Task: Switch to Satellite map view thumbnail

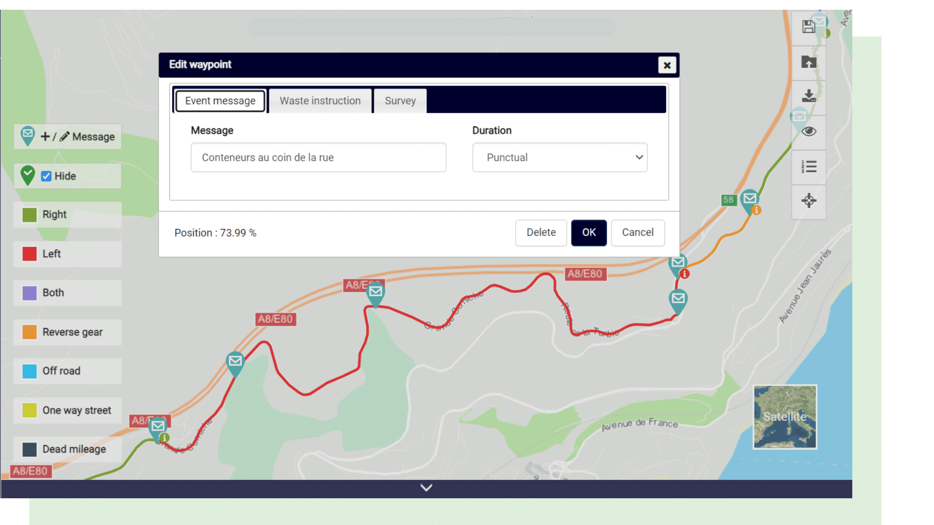Action: [785, 417]
